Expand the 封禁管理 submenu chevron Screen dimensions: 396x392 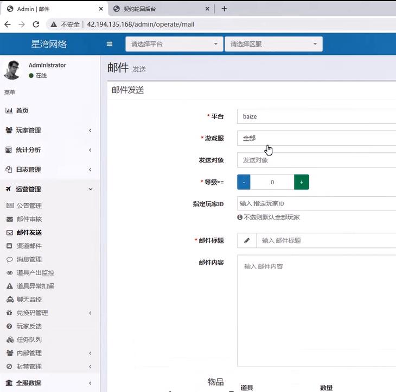[90, 366]
